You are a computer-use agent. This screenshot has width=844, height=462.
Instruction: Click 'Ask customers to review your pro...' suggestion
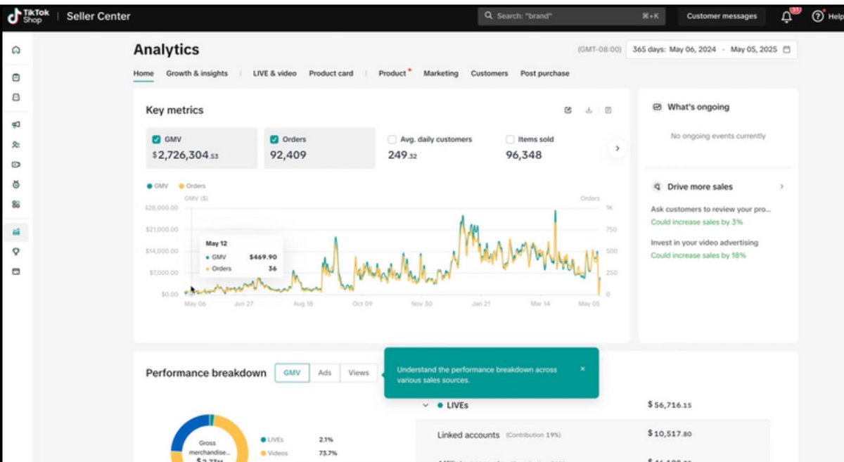pos(712,210)
